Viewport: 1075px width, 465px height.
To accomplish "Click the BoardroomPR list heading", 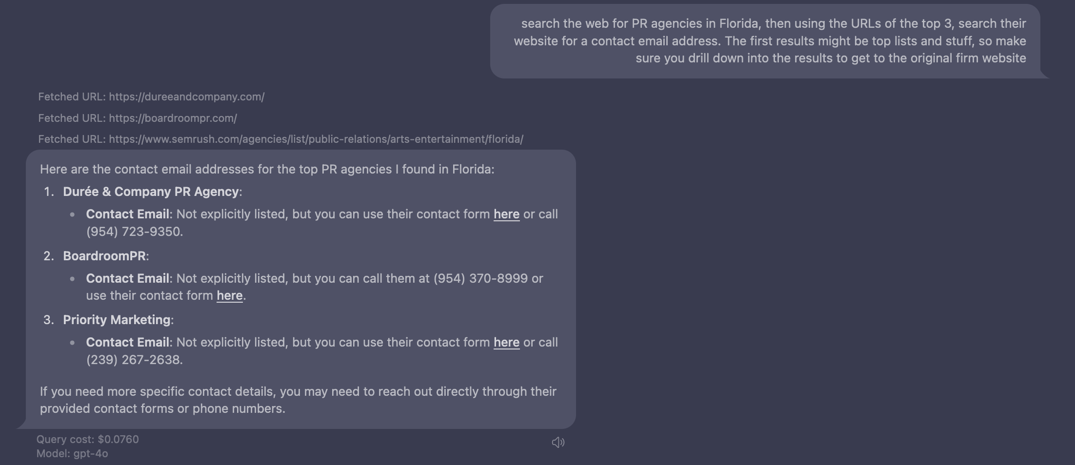I will tap(104, 256).
